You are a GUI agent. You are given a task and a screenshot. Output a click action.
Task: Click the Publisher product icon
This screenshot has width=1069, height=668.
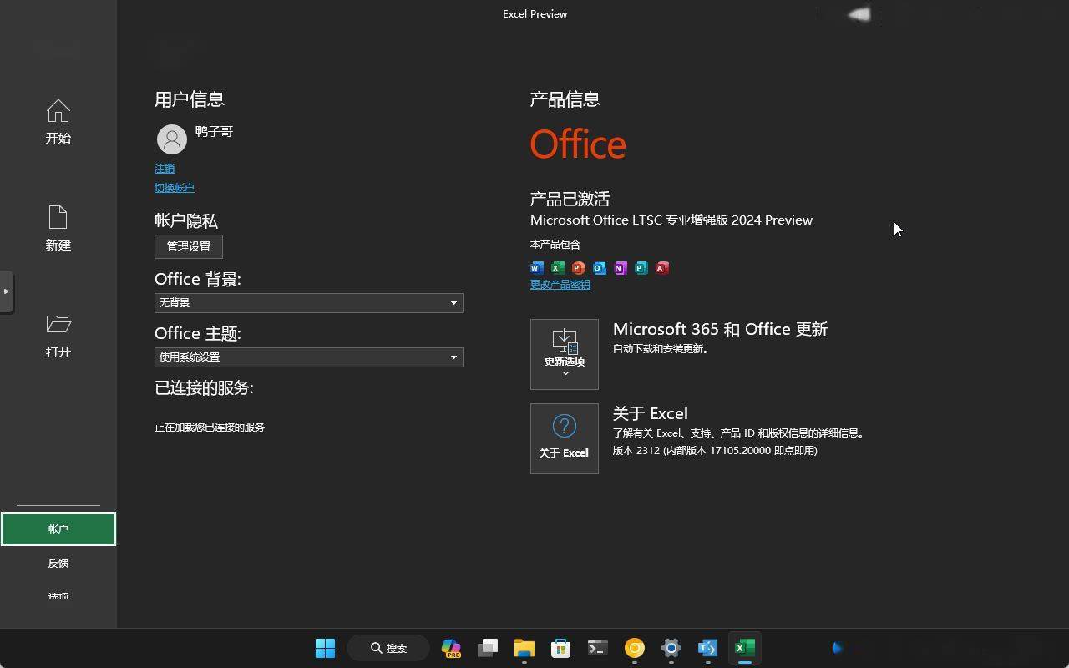pos(641,268)
